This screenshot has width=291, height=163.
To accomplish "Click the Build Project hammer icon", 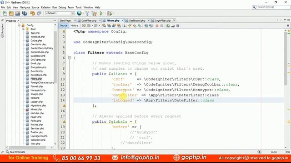I will pos(87,13).
